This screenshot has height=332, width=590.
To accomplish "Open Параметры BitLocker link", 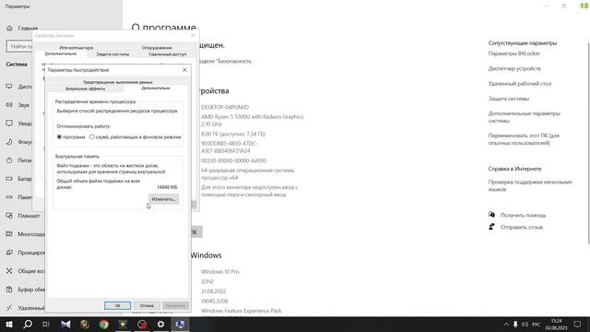I will pos(514,53).
